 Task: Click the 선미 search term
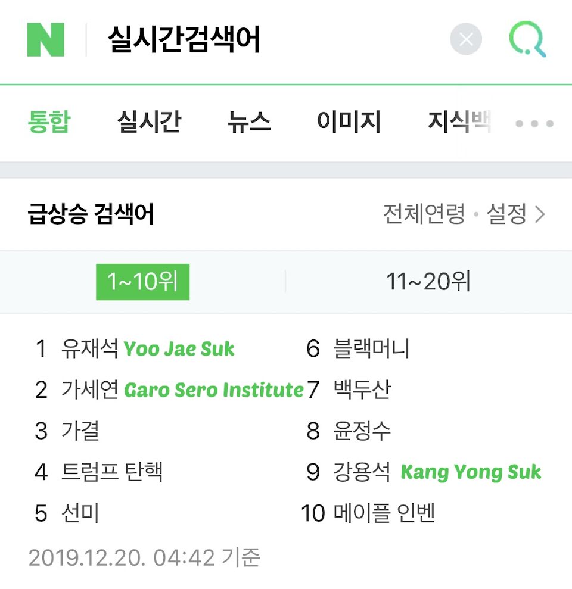(x=80, y=513)
